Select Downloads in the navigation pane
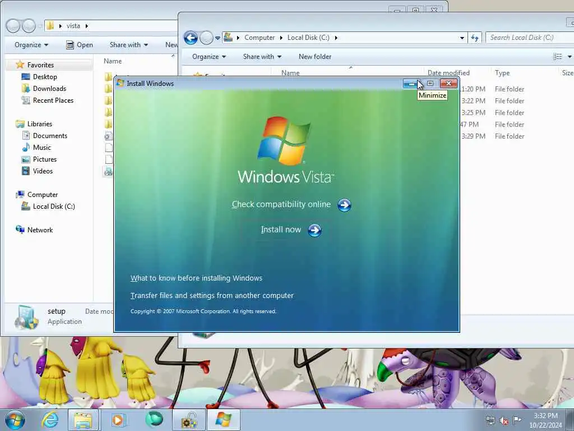 coord(49,88)
